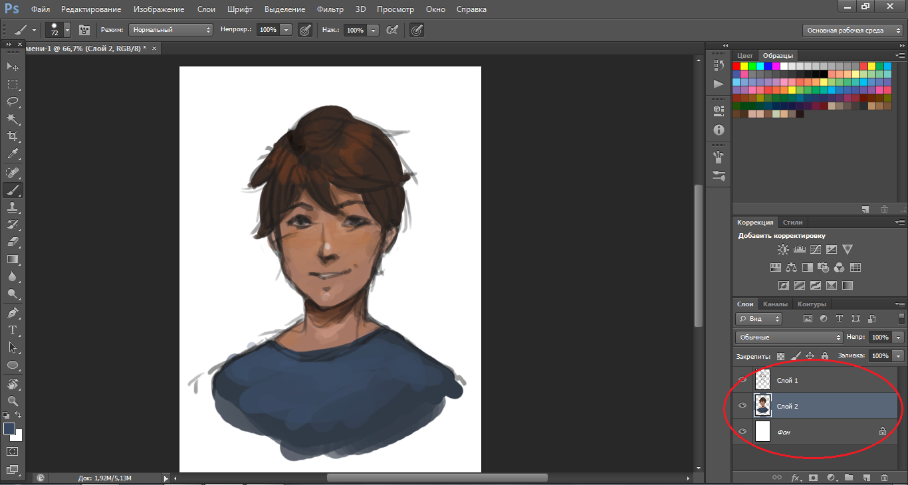Select the Path Selection arrow tool
The width and height of the screenshot is (908, 485).
[13, 347]
